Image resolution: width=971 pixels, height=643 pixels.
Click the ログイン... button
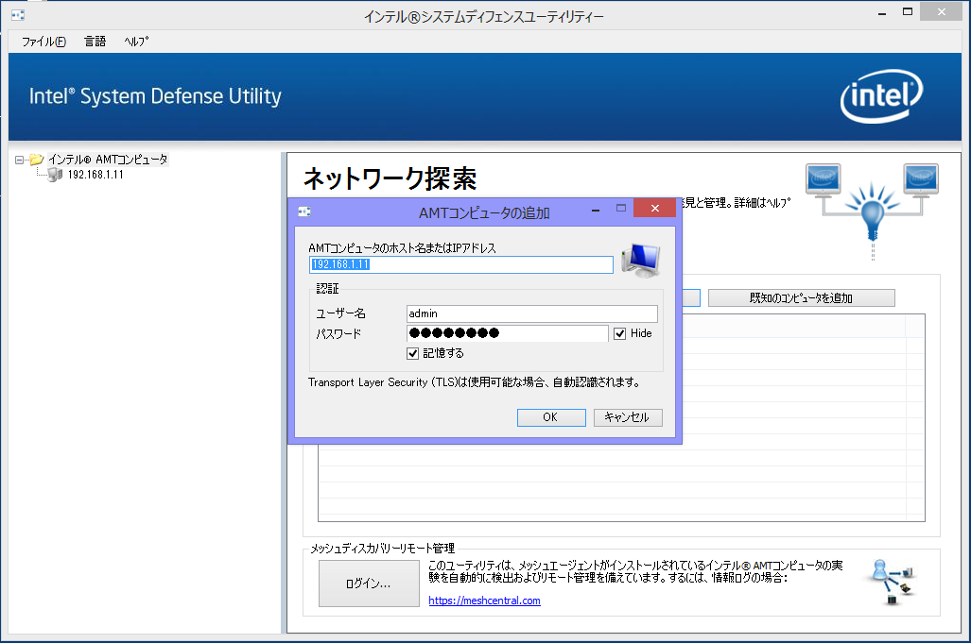pos(369,584)
